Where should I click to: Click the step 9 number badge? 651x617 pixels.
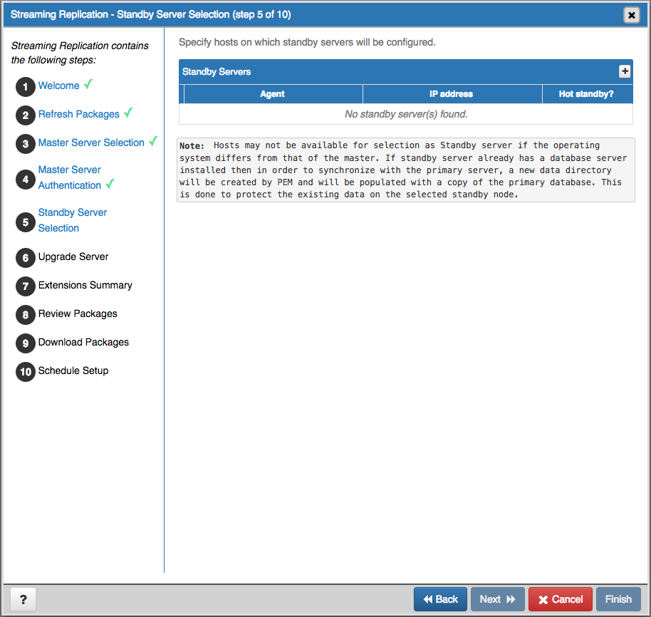[26, 343]
